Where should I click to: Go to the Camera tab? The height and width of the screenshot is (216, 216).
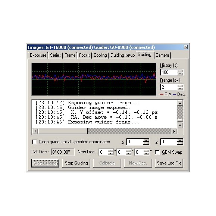(x=162, y=55)
